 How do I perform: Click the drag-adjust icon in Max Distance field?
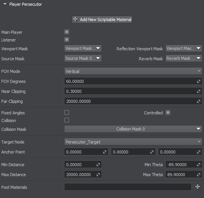(x=98, y=175)
